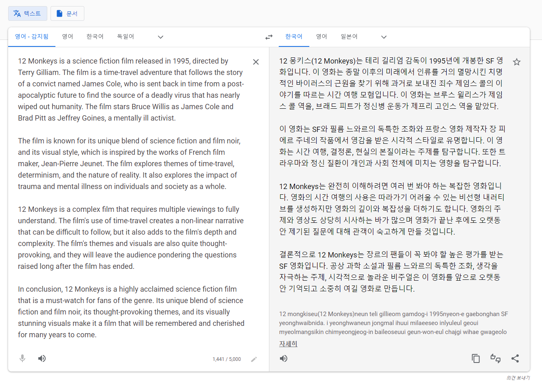Rate this translation

(496, 358)
